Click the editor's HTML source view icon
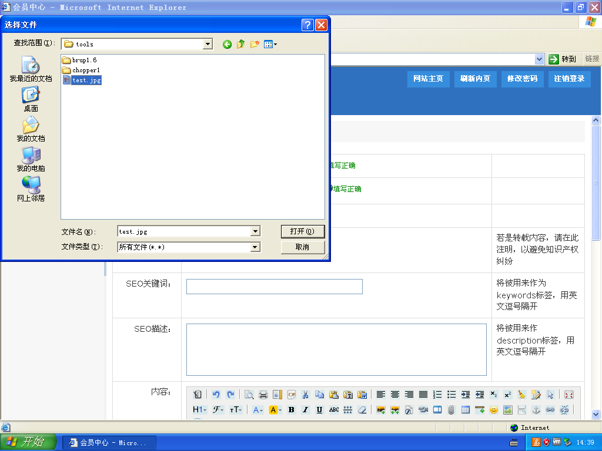 click(198, 394)
